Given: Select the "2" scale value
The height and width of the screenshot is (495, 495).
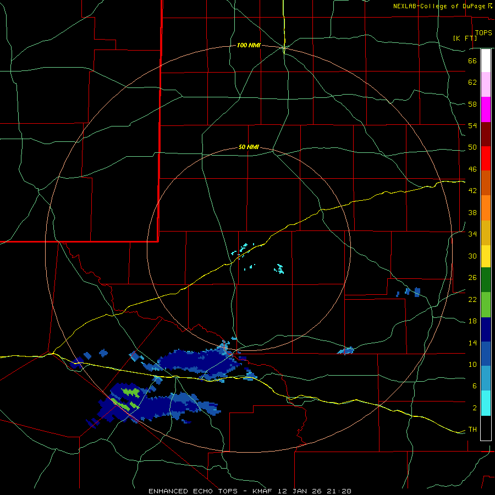Looking at the screenshot, I should coord(475,408).
